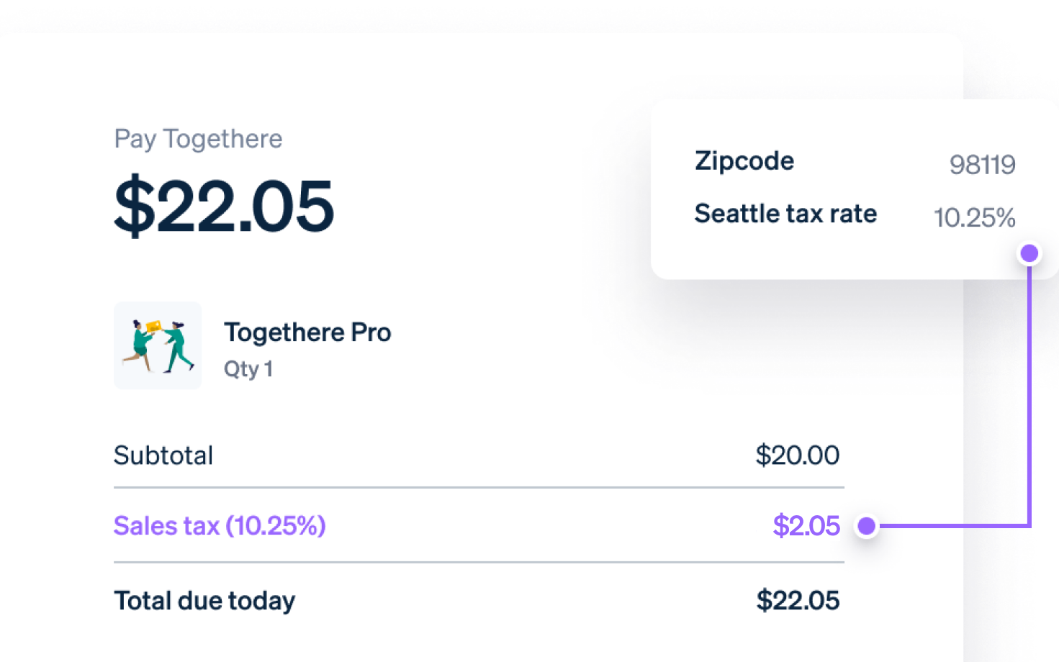Click the Qty 1 quantity text

tap(248, 369)
